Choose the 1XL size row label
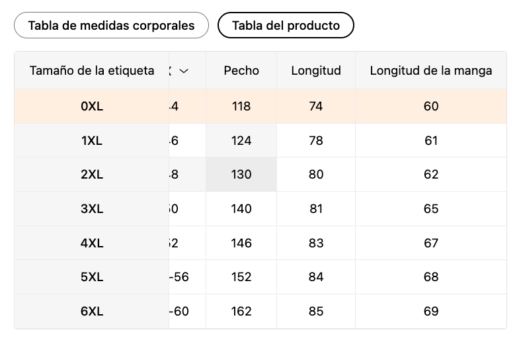The height and width of the screenshot is (340, 521). 92,141
